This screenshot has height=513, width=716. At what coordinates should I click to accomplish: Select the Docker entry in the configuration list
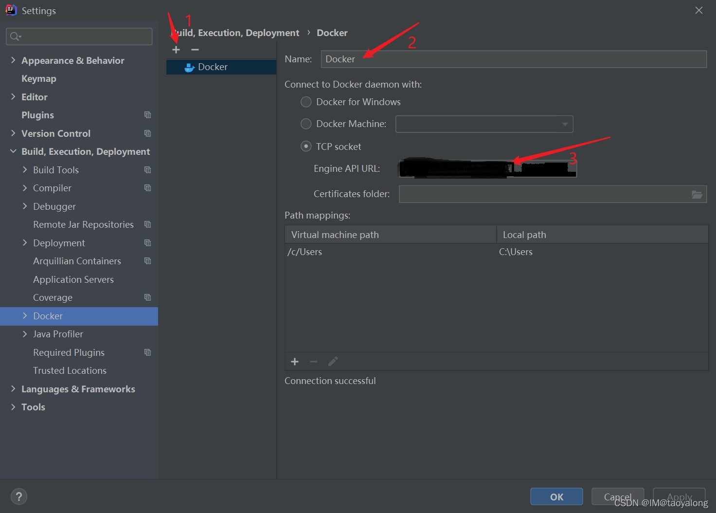coord(221,67)
